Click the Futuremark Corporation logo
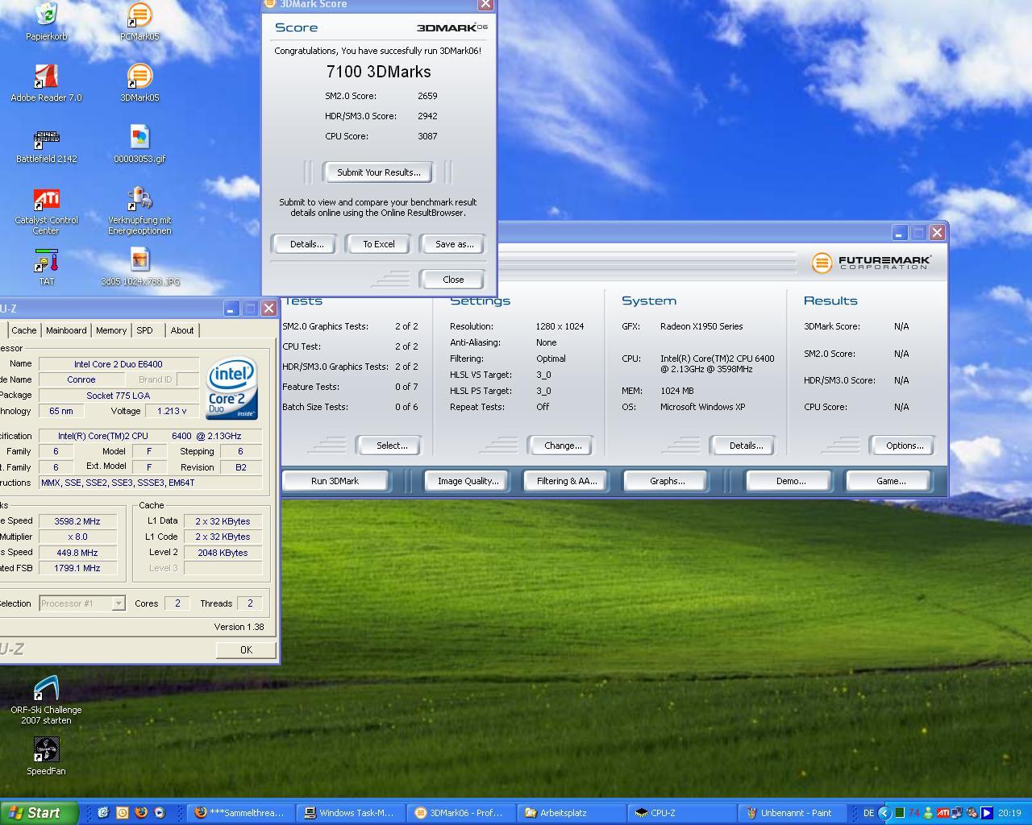Image resolution: width=1032 pixels, height=825 pixels. point(872,263)
